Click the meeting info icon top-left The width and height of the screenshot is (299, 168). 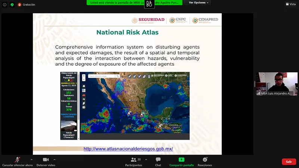4,4
